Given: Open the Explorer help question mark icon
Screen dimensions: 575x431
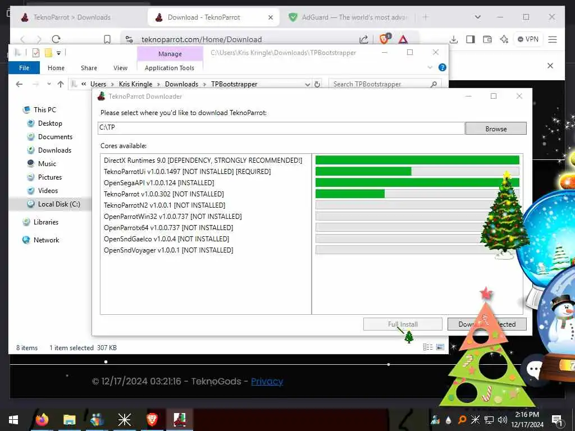Looking at the screenshot, I should coord(442,67).
